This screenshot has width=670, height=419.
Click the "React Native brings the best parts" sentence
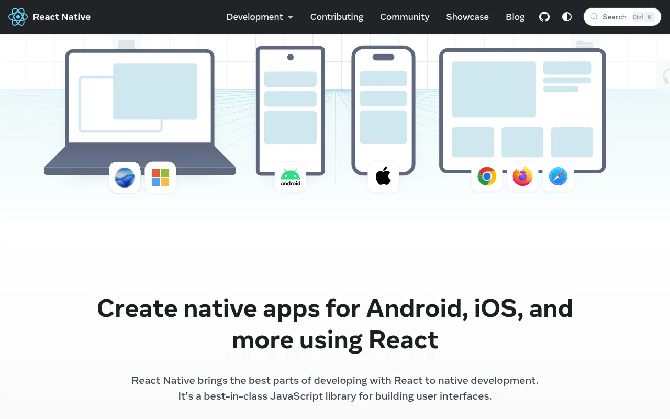click(335, 380)
